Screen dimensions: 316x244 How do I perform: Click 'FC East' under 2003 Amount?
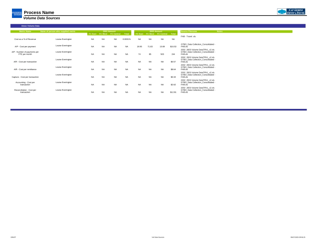point(139,34)
